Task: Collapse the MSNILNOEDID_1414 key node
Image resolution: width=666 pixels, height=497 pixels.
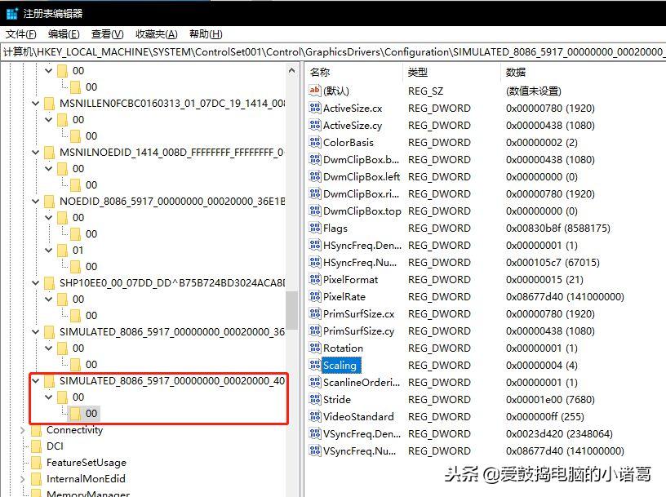Action: tap(36, 152)
